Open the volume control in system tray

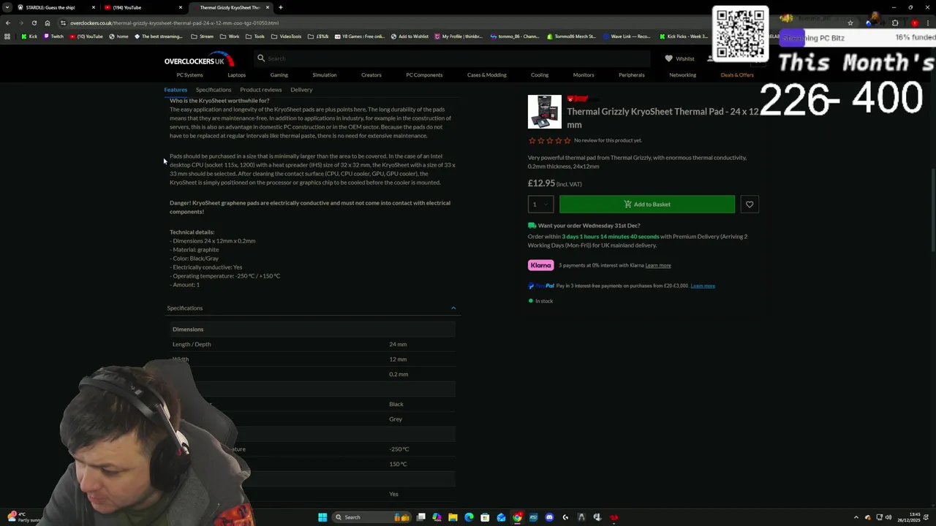tap(888, 517)
